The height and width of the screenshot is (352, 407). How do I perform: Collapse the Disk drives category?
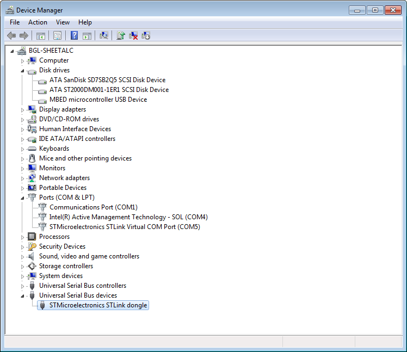click(x=23, y=71)
